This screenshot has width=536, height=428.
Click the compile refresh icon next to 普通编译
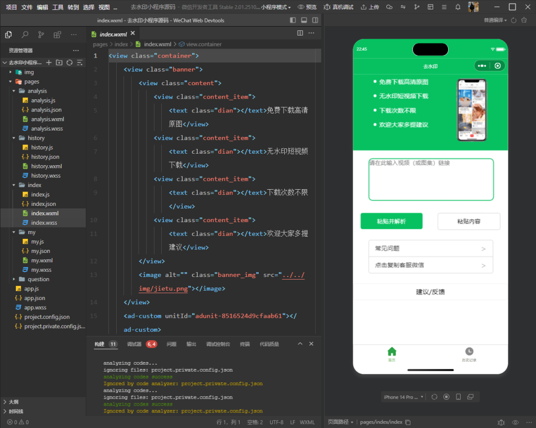513,20
